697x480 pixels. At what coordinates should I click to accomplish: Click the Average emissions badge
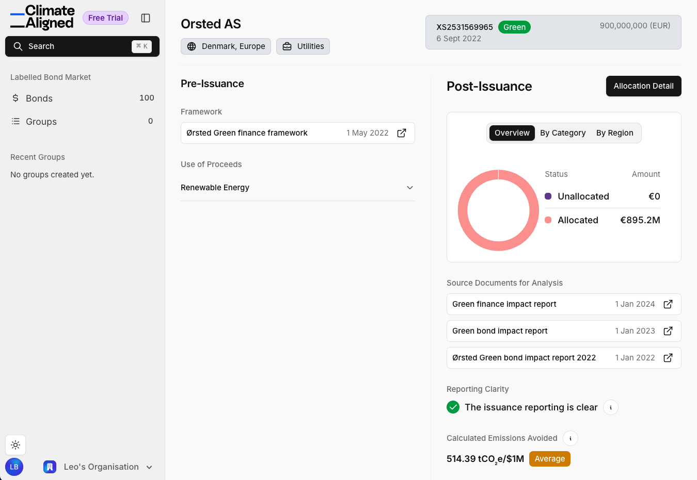coord(550,459)
